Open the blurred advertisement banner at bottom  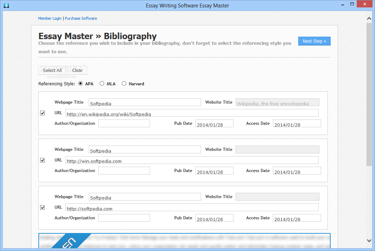pyautogui.click(x=185, y=241)
